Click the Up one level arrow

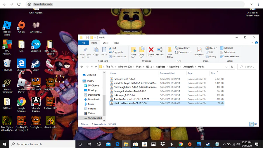[96, 67]
